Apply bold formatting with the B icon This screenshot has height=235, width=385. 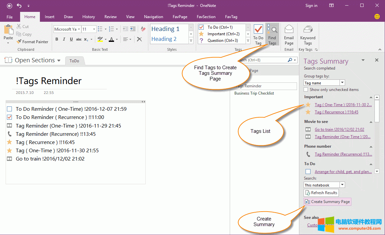[x=57, y=39]
